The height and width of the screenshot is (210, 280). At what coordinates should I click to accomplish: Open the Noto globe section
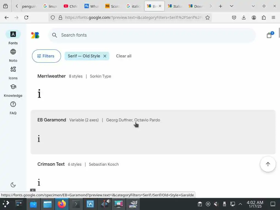click(x=13, y=56)
